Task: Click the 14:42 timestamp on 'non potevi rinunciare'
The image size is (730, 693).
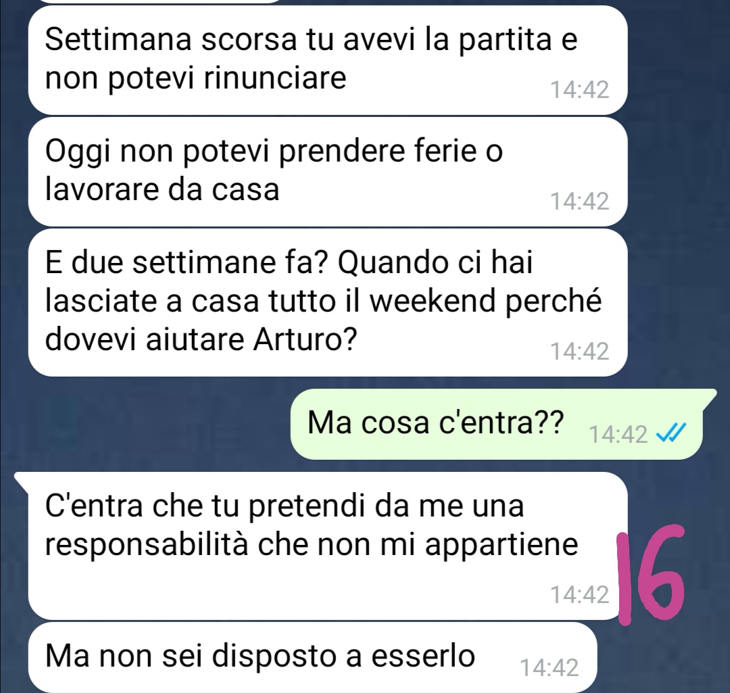Action: [x=580, y=90]
